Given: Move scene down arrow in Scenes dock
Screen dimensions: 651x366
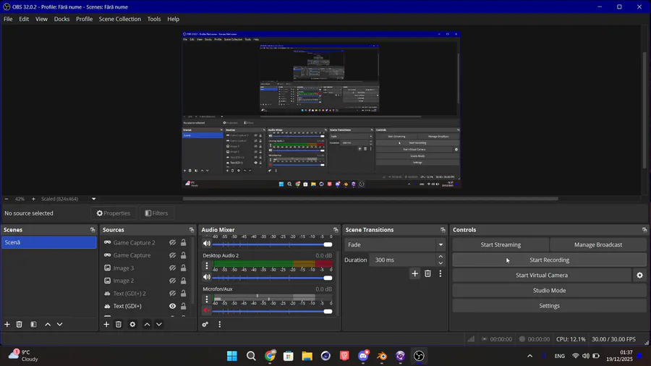Looking at the screenshot, I should (x=60, y=324).
